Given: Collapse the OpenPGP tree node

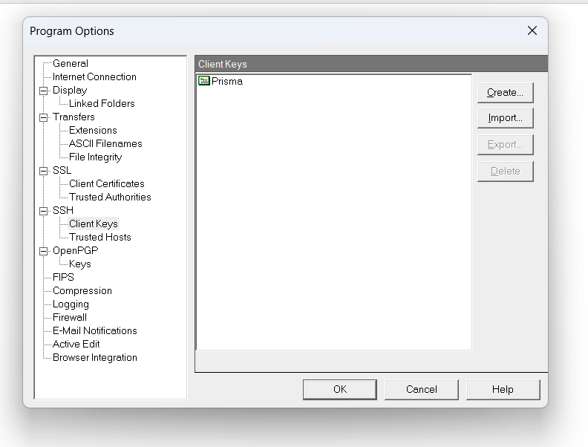Looking at the screenshot, I should coord(44,251).
